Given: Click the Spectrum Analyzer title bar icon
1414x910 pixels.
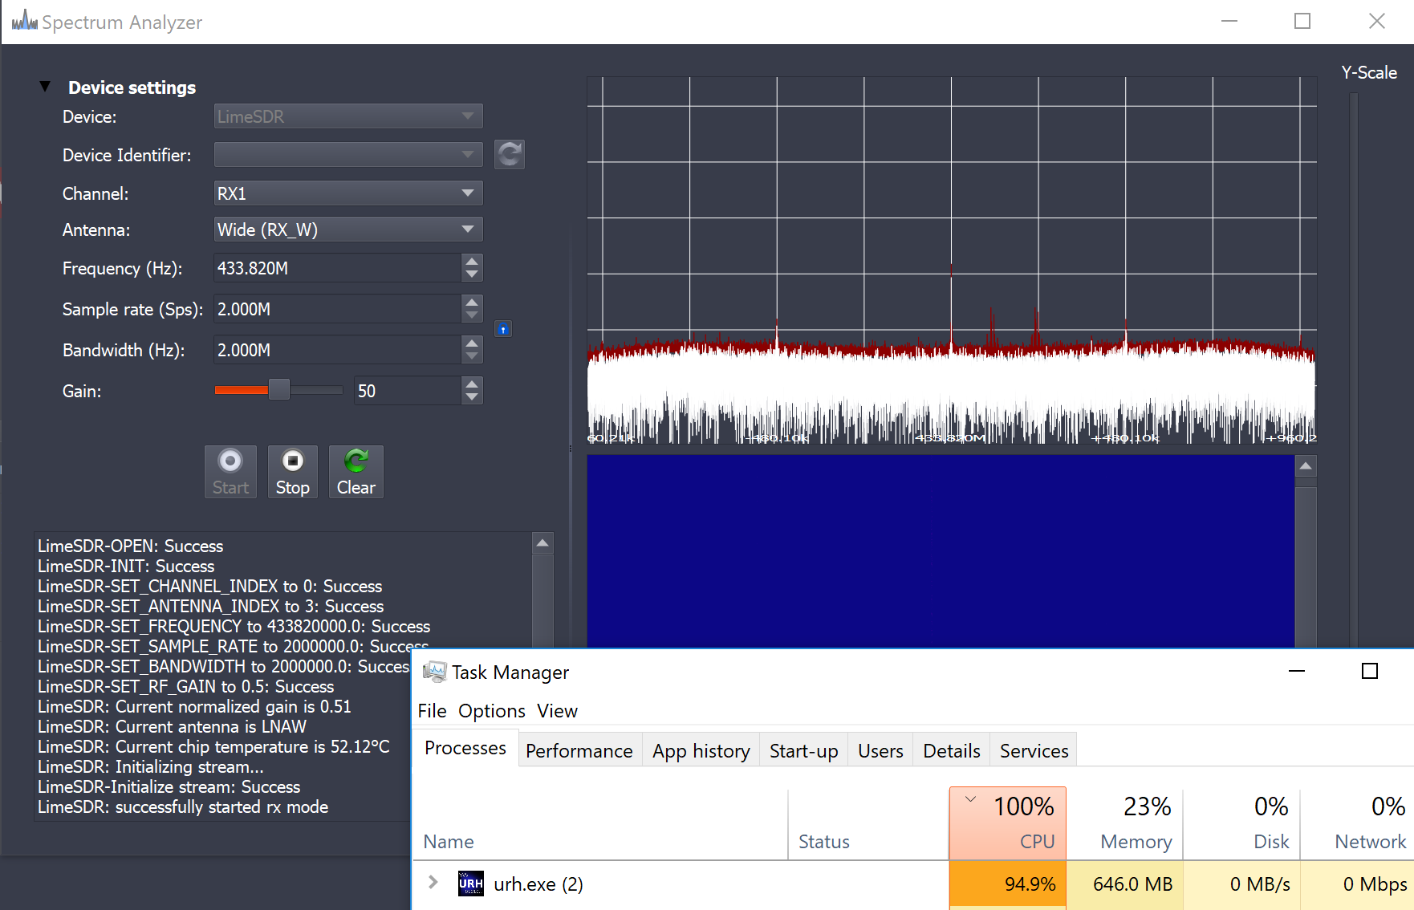Looking at the screenshot, I should (23, 21).
